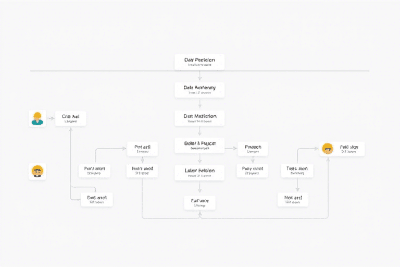Select the Not ars'l node
The height and width of the screenshot is (267, 400).
pos(293,200)
